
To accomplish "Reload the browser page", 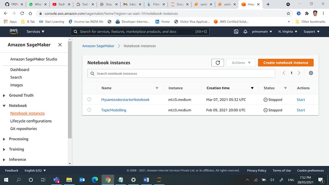I will pos(22,13).
